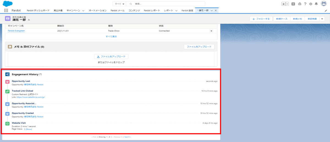Click Tracked Link Clicked activity title
This screenshot has height=142, width=330.
tap(23, 91)
